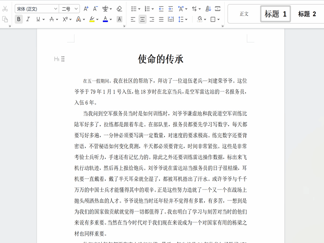Align the paragraph to the left

click(x=133, y=19)
